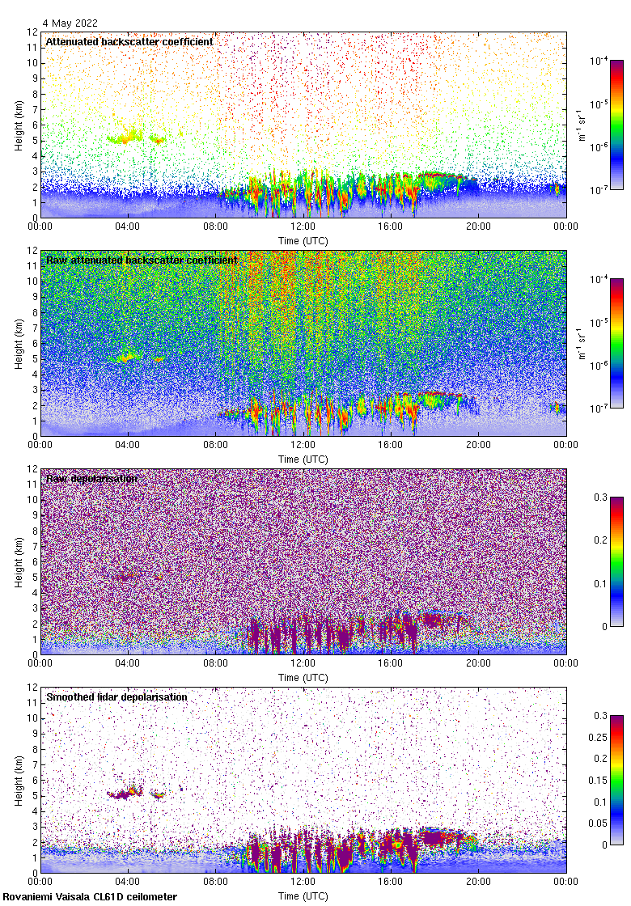
Task: Click 'Time (UTC)' label under raw depolarisation panel
Action: pyautogui.click(x=303, y=677)
